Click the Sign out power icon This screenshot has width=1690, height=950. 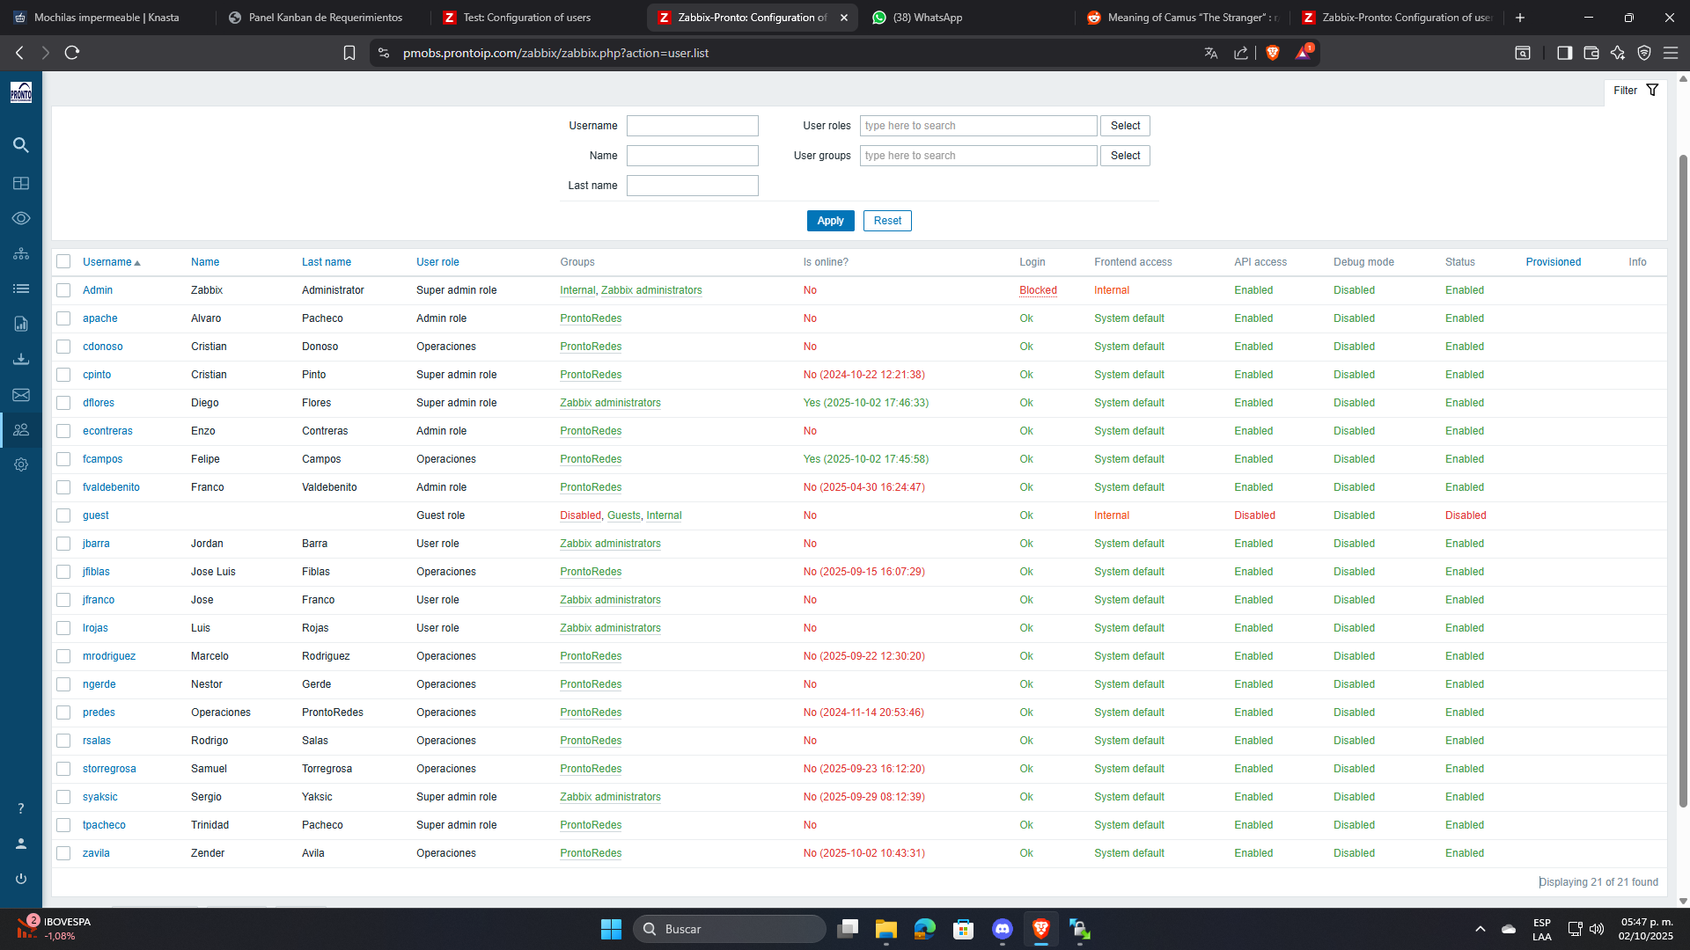[21, 879]
